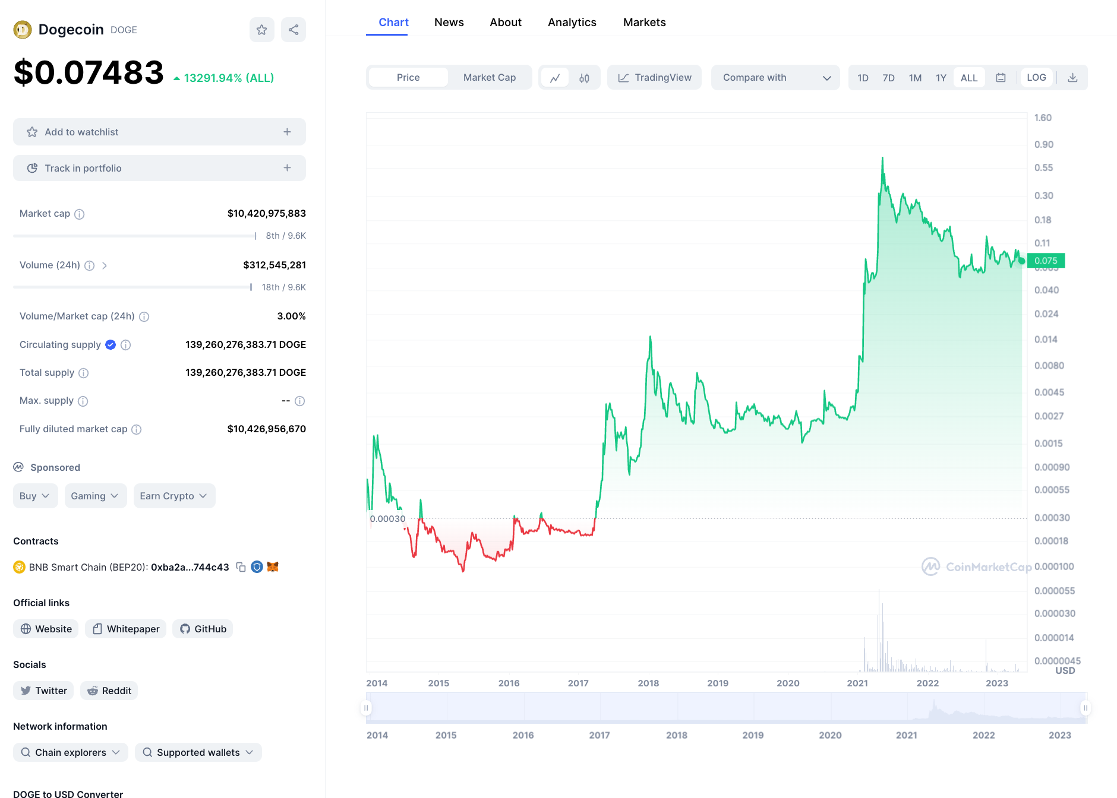Switch to the Markets tab
Viewport: 1117px width, 798px height.
pos(644,23)
